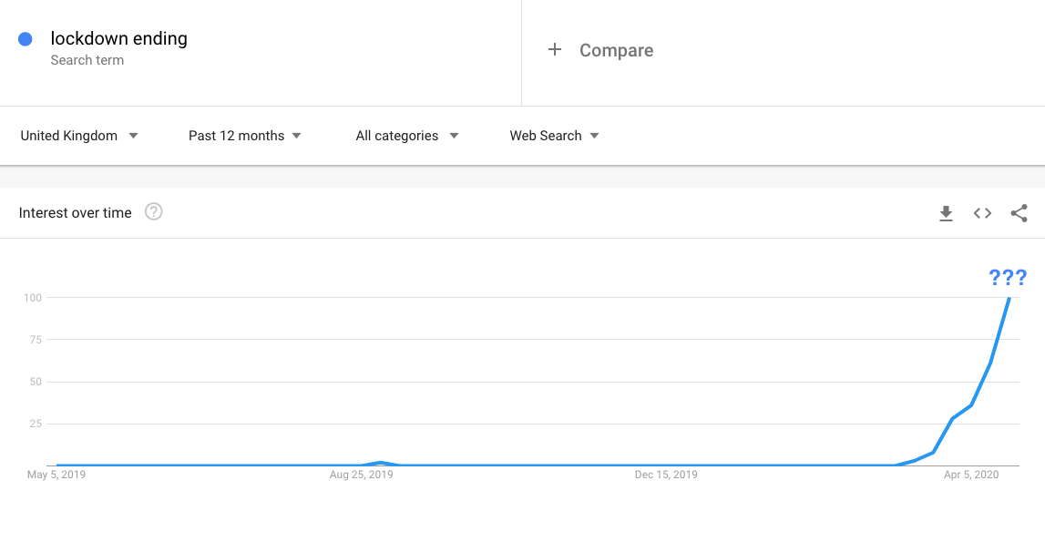
Task: Open the Interest over time help icon
Action: coord(154,212)
